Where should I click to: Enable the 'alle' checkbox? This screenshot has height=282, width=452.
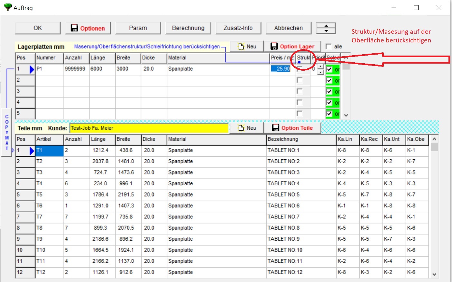tap(328, 47)
